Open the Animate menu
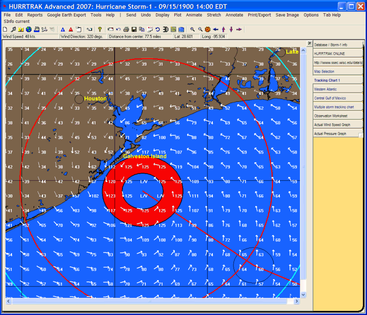 (x=194, y=15)
